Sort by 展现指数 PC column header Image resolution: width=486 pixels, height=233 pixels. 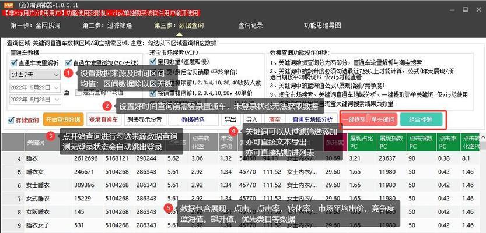[x=392, y=143]
